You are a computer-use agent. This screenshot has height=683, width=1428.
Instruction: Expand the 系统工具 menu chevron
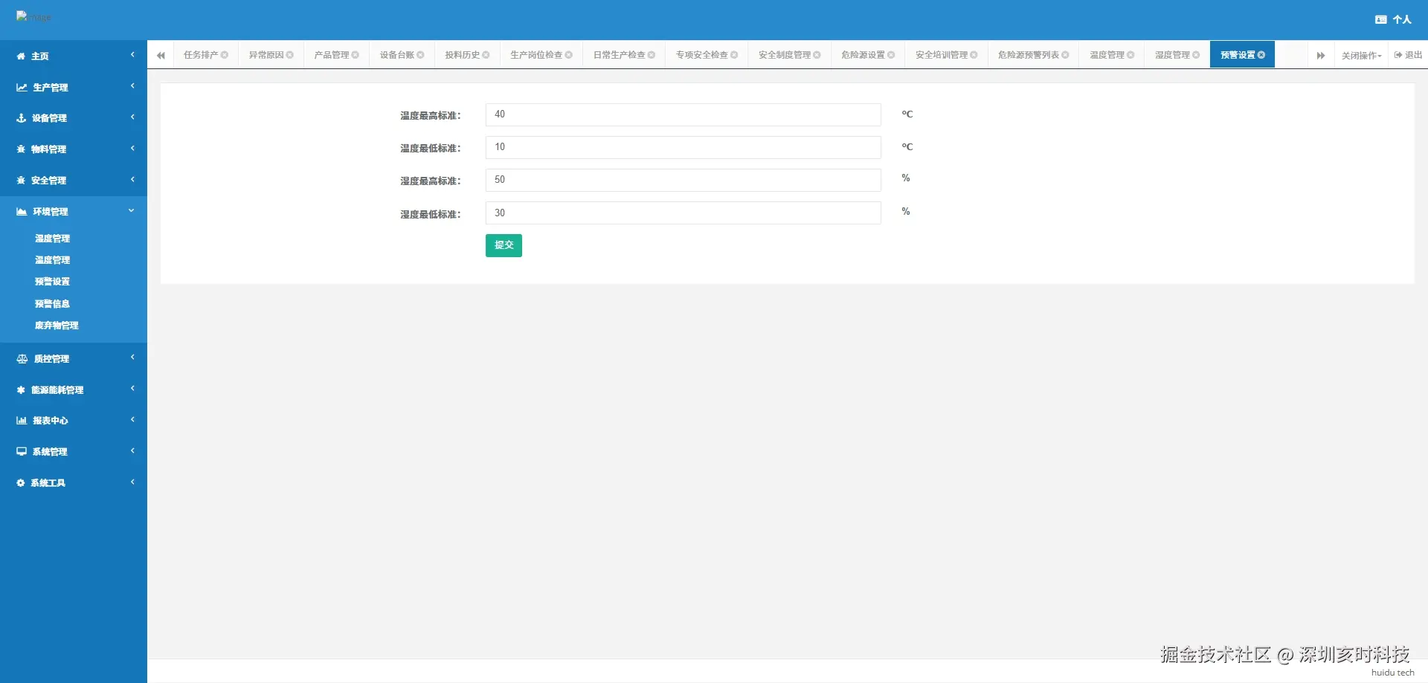[x=132, y=482]
